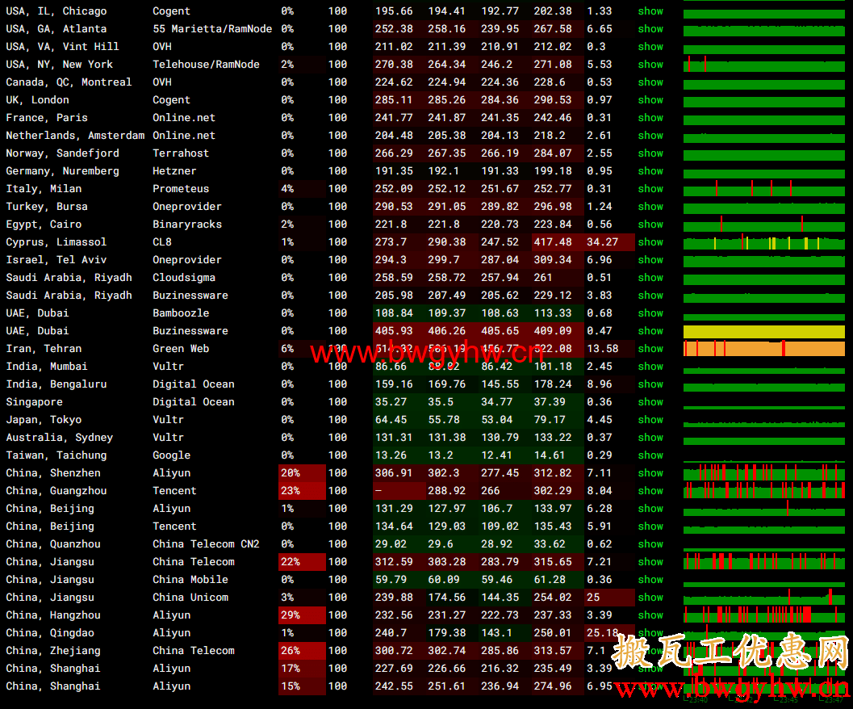Open show for China, Shenzhen Aliyun
Image resolution: width=853 pixels, height=709 pixels.
click(x=650, y=473)
